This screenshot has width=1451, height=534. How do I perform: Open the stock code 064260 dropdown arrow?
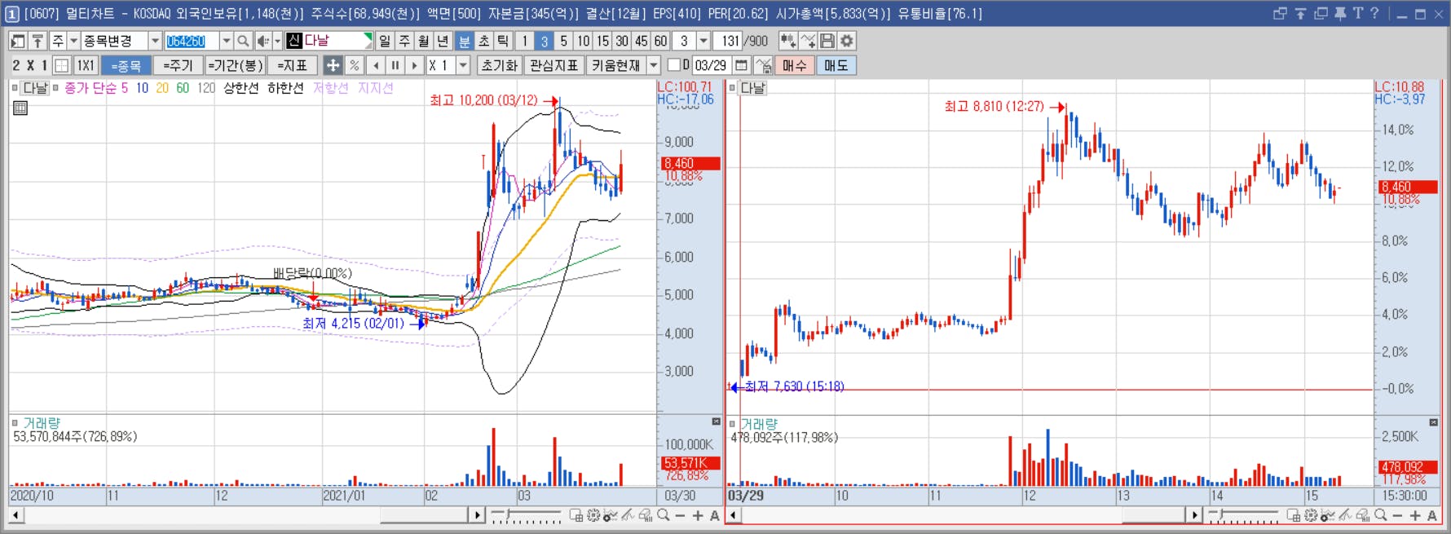pos(227,41)
